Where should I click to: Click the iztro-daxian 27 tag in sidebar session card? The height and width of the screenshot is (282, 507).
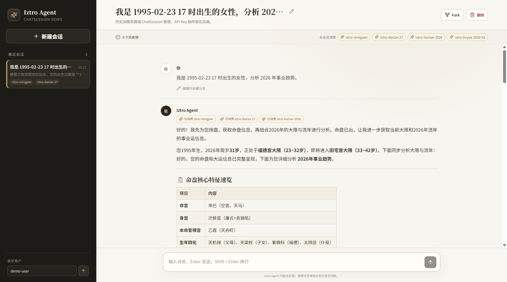pyautogui.click(x=47, y=82)
